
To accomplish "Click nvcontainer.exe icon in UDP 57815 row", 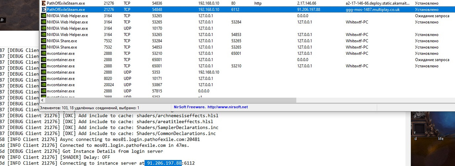I will 43,91.
